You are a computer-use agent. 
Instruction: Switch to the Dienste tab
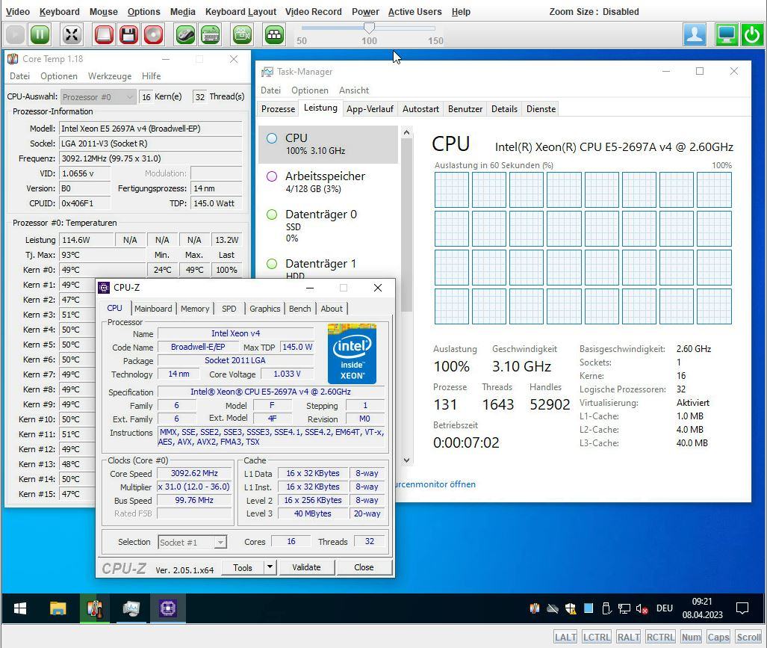tap(541, 108)
